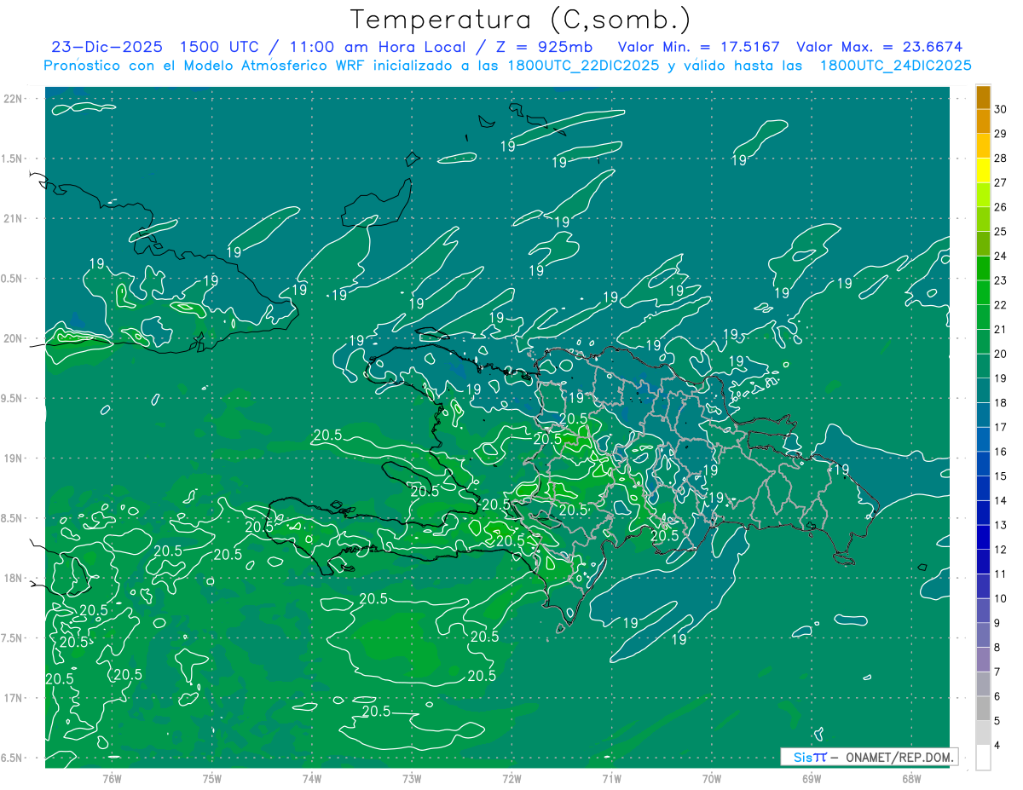
Task: Click the 'Valor Max. = 23.6674' text
Action: pos(880,47)
